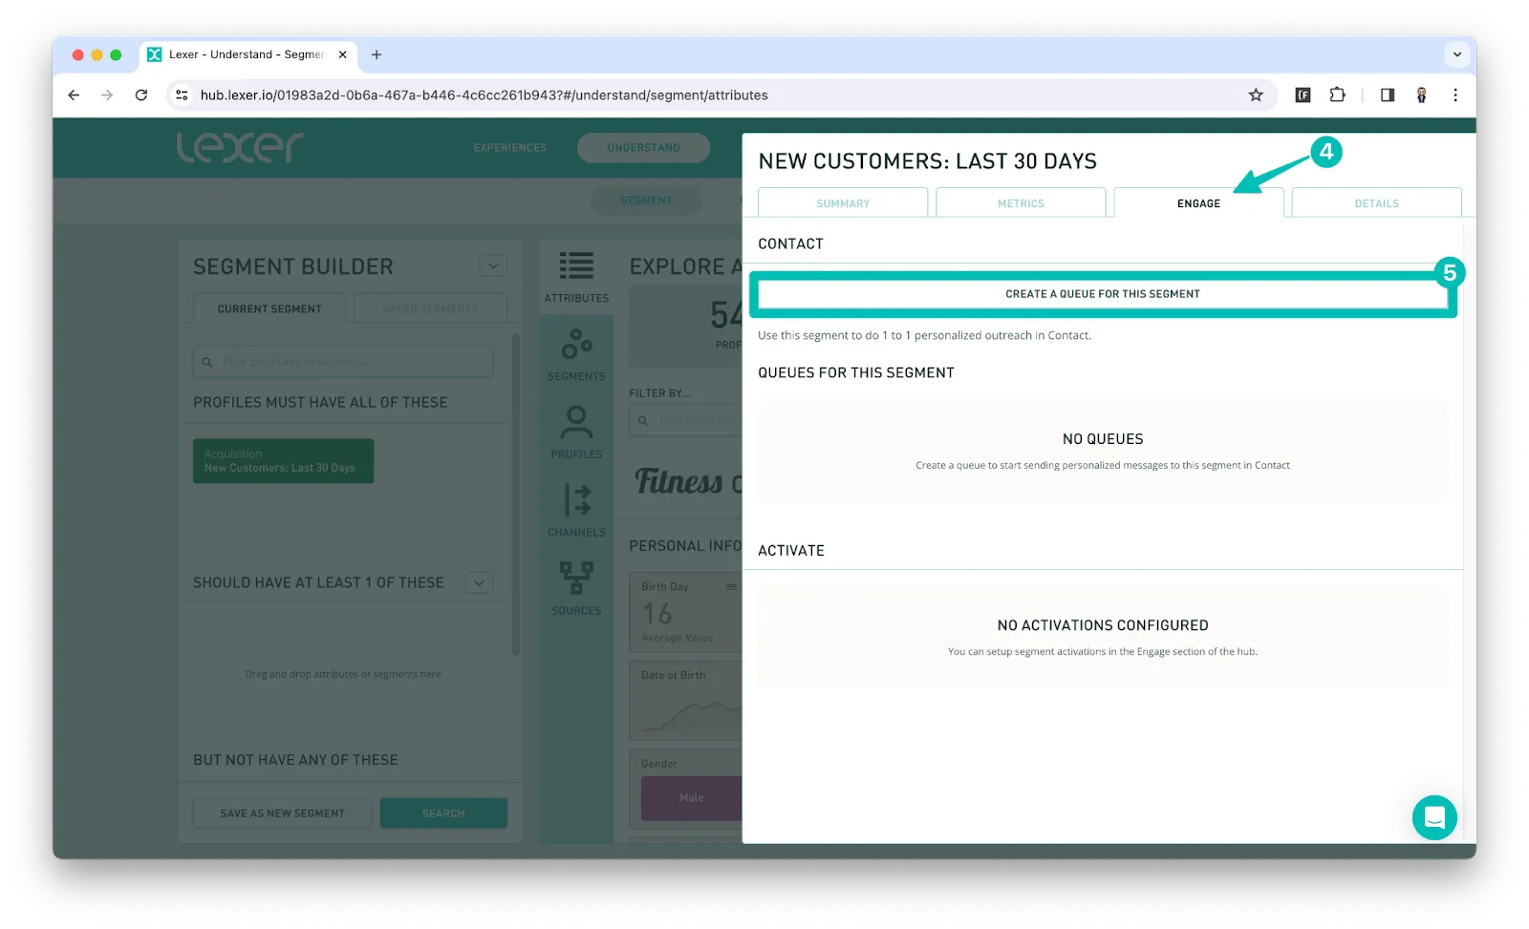Focus the find attributes or segments field

pyautogui.click(x=343, y=362)
